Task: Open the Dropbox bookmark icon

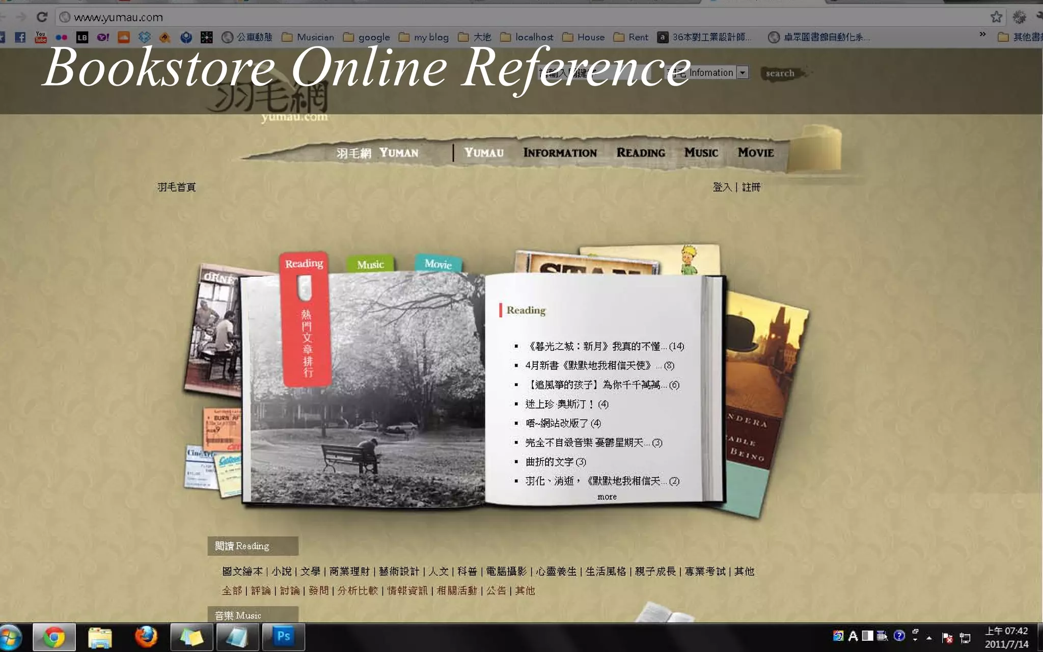Action: (x=145, y=37)
